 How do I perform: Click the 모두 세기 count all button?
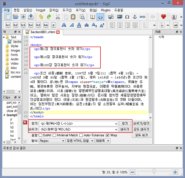coord(142,135)
